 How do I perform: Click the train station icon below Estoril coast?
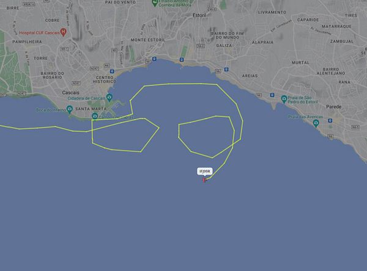[182, 60]
